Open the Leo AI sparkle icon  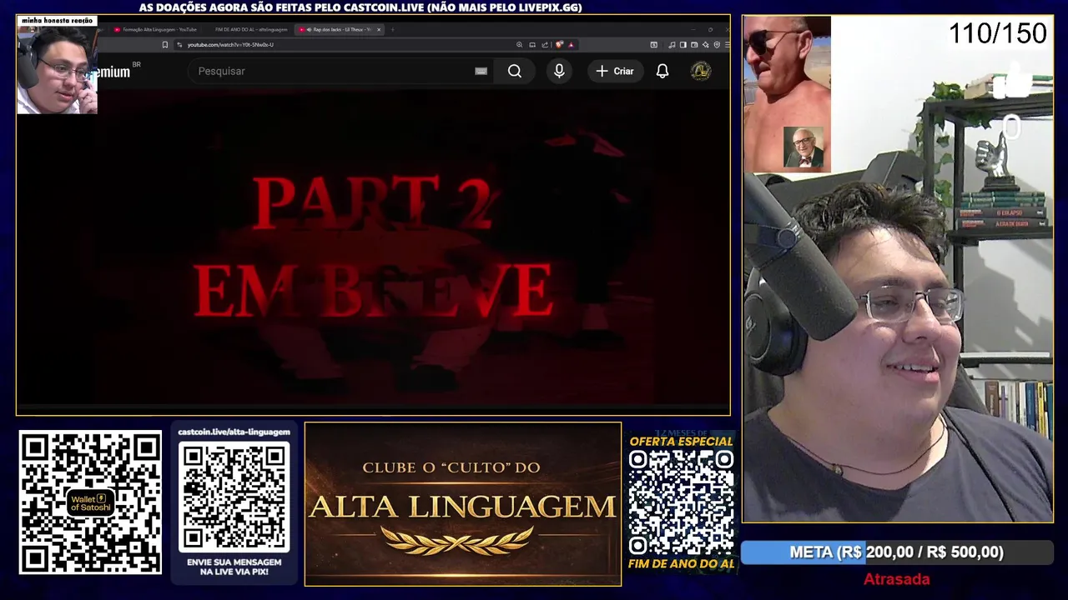[706, 44]
